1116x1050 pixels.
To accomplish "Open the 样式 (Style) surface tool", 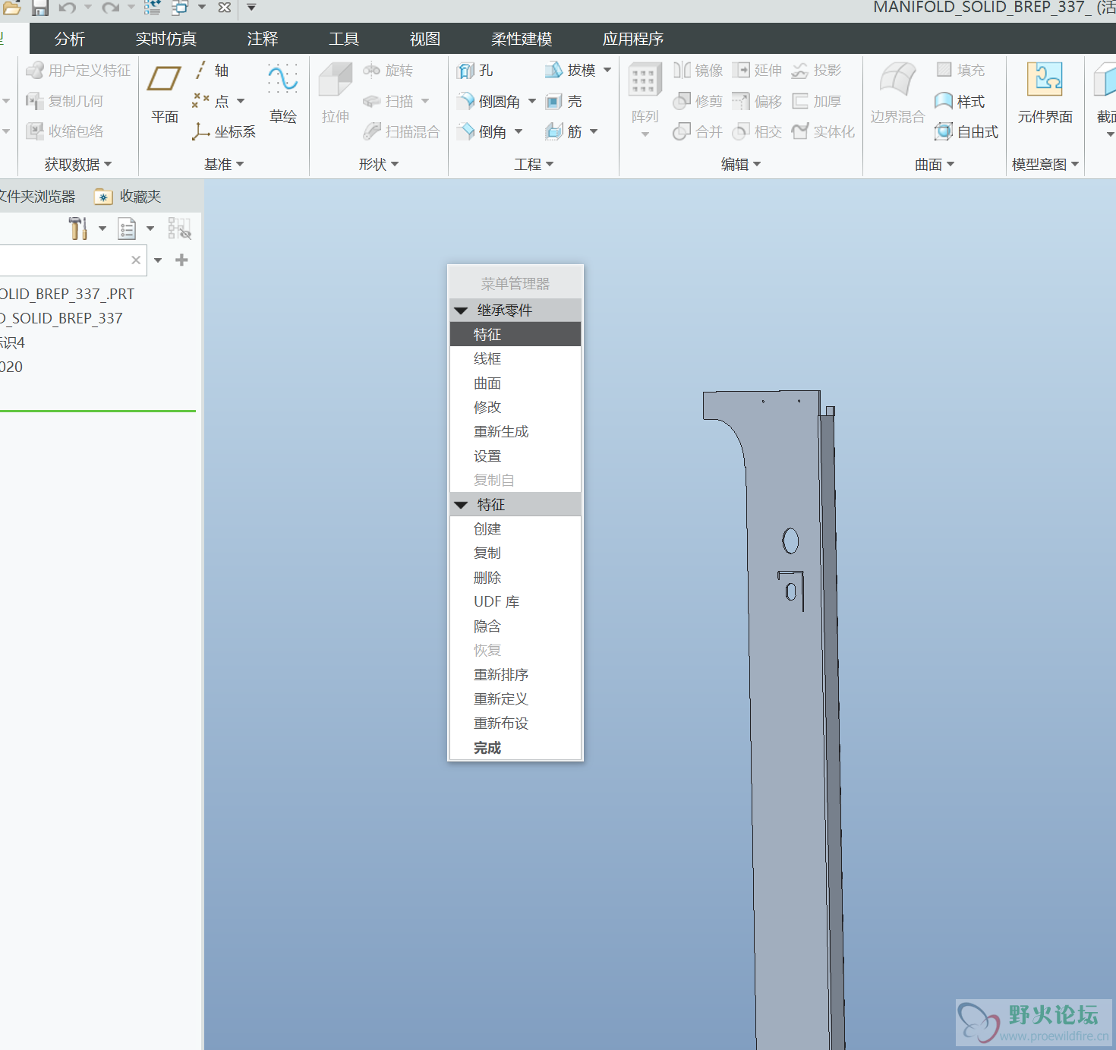I will pos(960,102).
